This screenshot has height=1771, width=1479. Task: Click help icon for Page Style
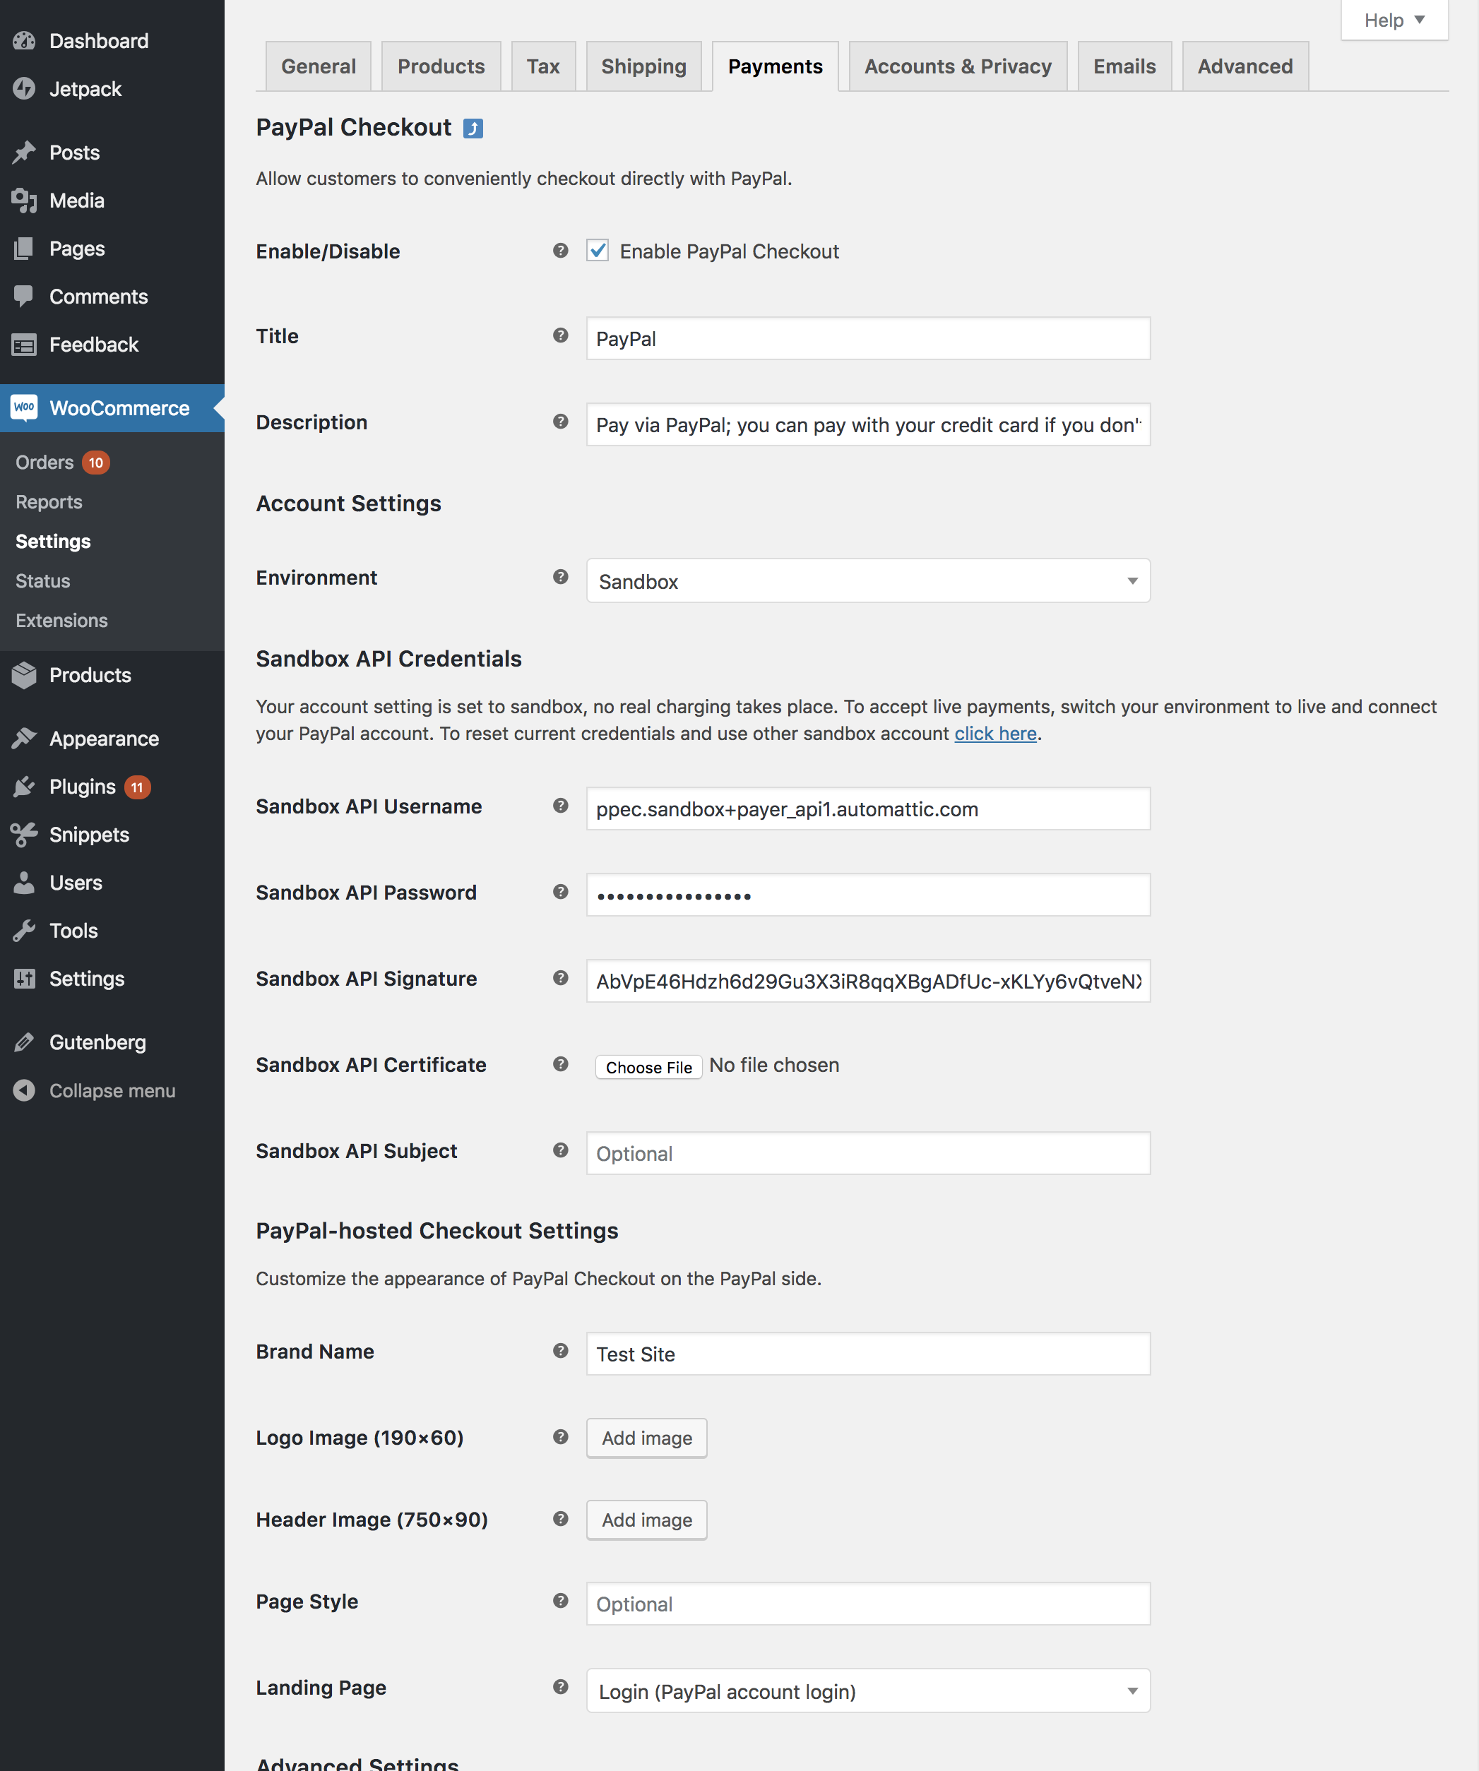pyautogui.click(x=560, y=1601)
